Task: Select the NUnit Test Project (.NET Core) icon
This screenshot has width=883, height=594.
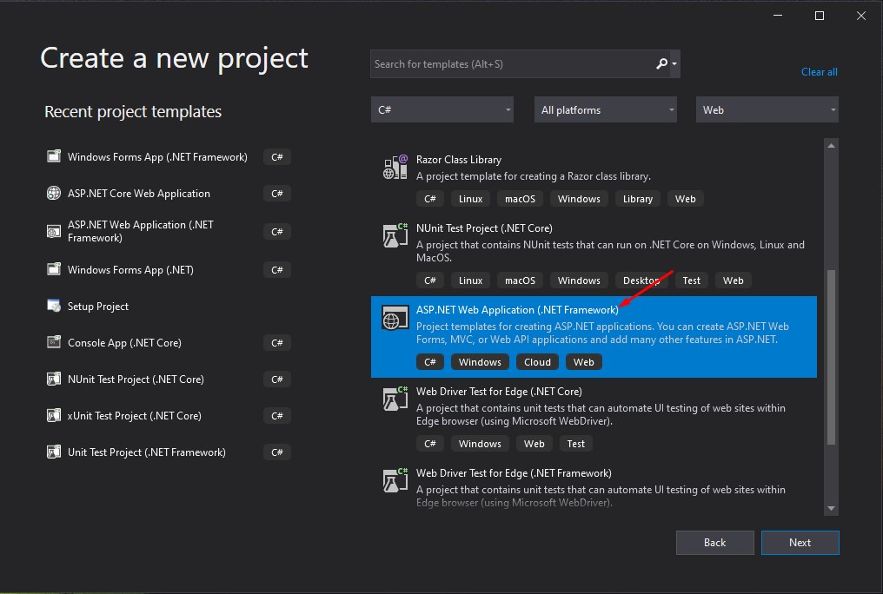Action: tap(394, 234)
